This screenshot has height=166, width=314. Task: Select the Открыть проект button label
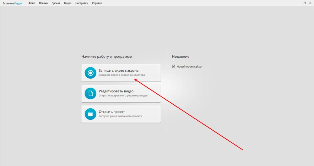(x=112, y=112)
